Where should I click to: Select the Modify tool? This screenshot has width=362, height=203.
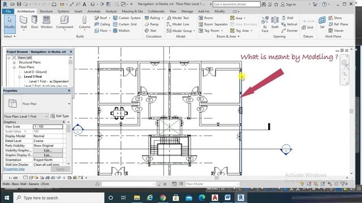point(10,24)
